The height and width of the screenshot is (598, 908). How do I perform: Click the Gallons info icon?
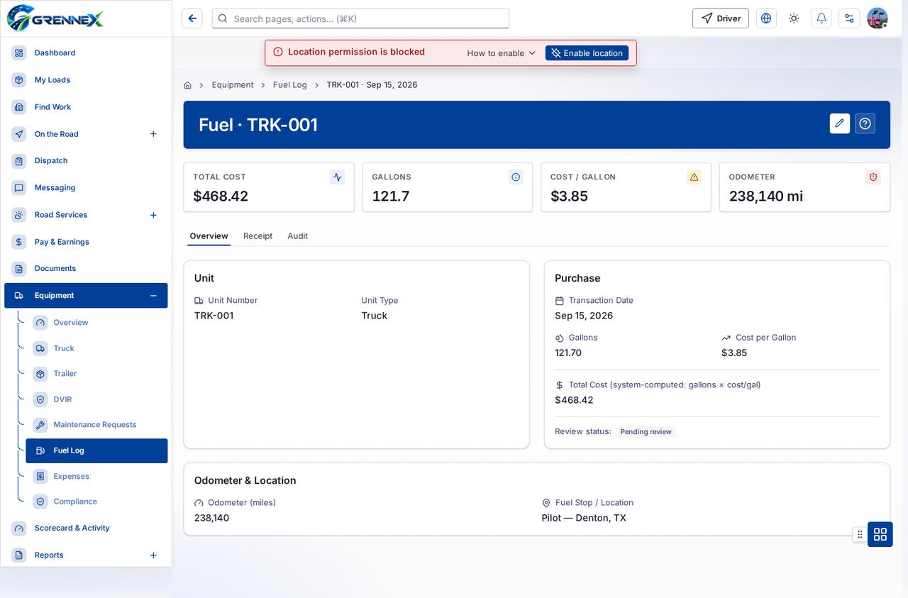(516, 177)
